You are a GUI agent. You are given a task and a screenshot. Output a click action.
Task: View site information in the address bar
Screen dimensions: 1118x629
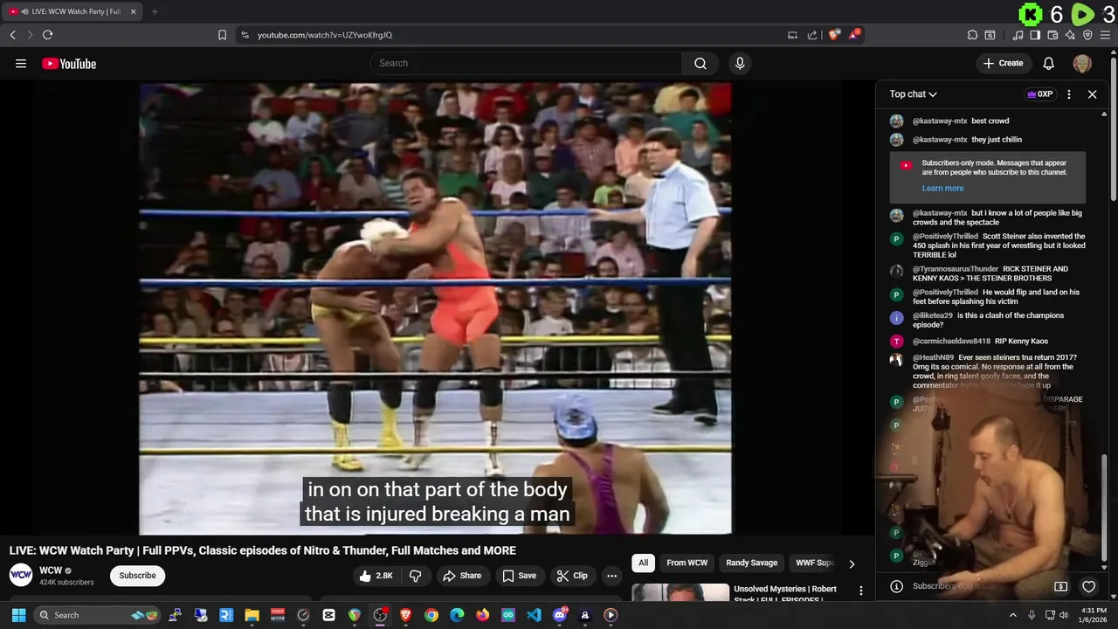tap(245, 35)
